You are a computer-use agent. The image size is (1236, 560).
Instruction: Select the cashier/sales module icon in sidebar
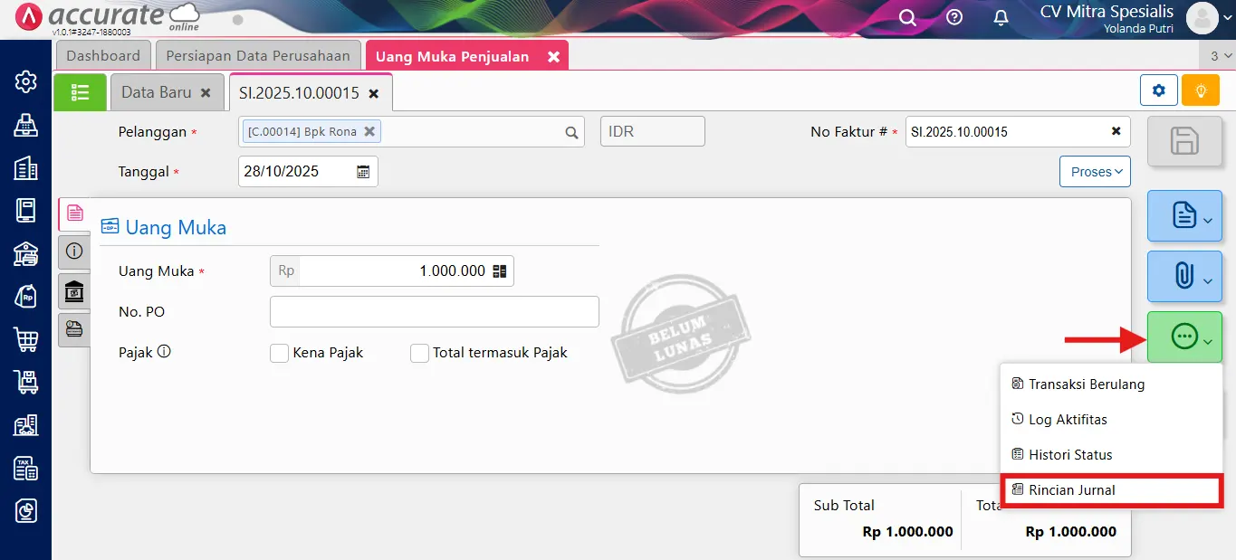point(24,124)
